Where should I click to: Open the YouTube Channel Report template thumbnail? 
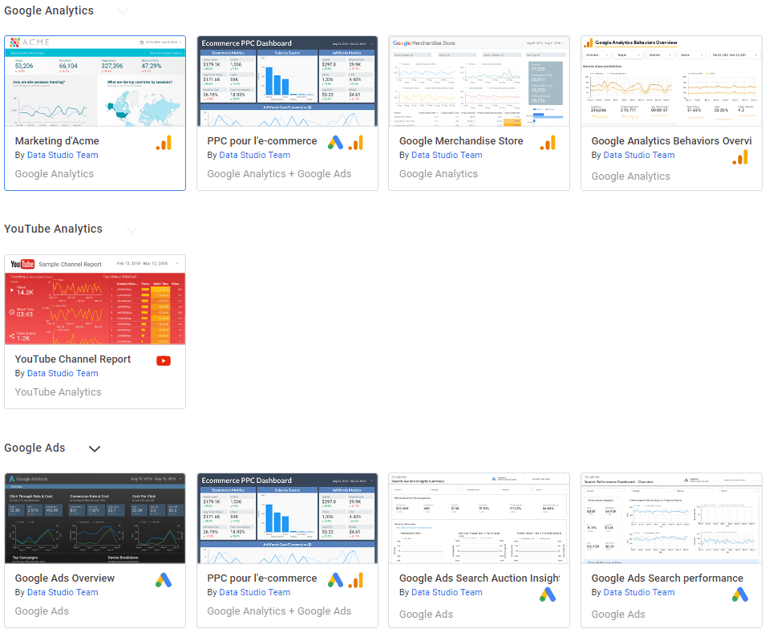pos(95,298)
